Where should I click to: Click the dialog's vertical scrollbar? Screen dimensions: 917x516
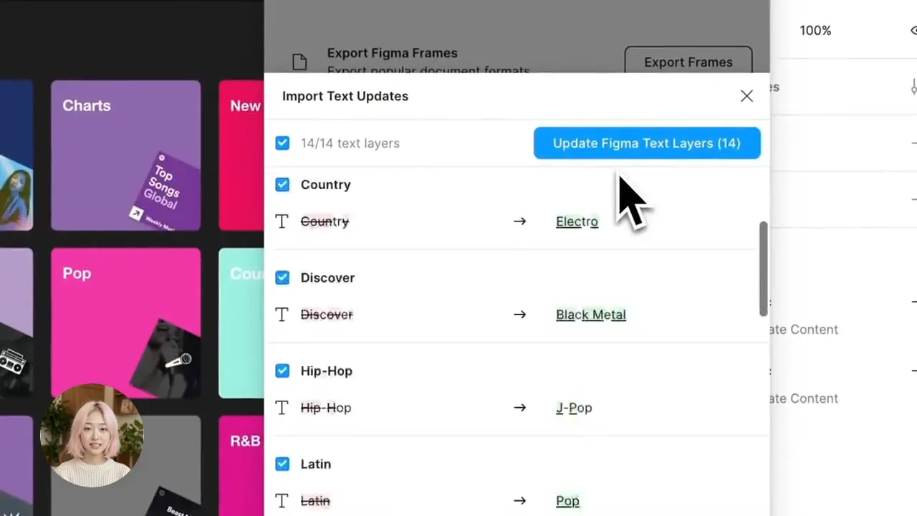click(763, 269)
